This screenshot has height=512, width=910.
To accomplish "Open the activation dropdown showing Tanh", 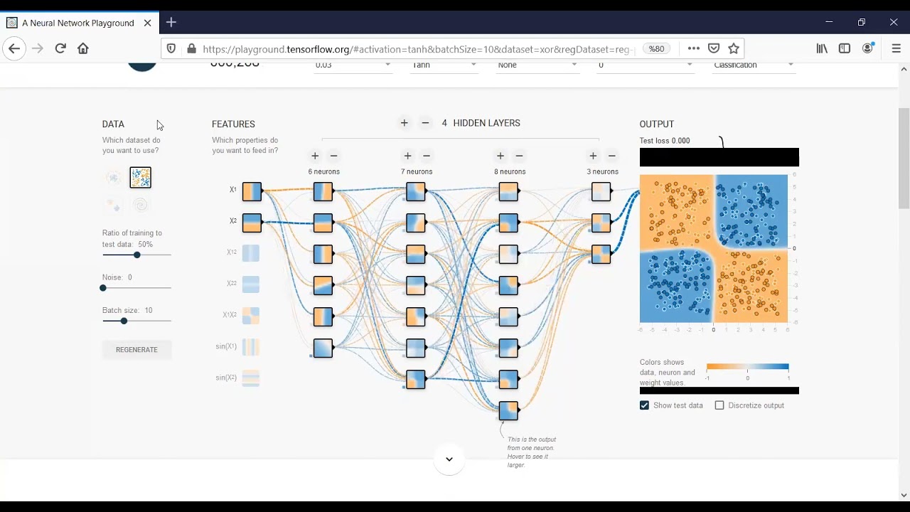I will coord(444,65).
